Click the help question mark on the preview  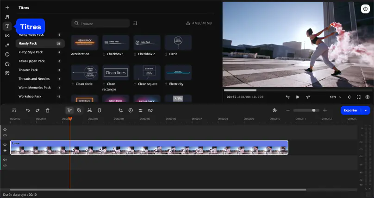pos(365,9)
